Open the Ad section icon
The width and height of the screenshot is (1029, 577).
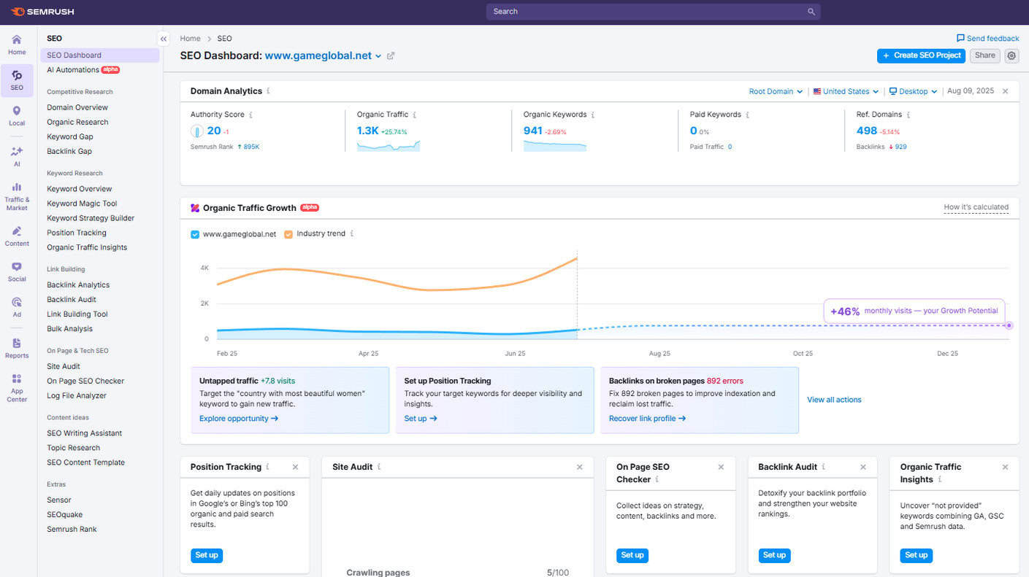17,307
